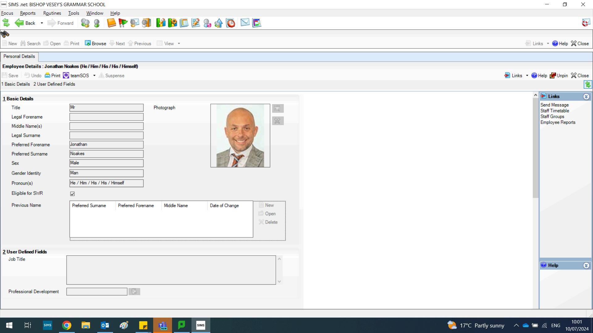Click the Employee Reports link

pos(558,122)
